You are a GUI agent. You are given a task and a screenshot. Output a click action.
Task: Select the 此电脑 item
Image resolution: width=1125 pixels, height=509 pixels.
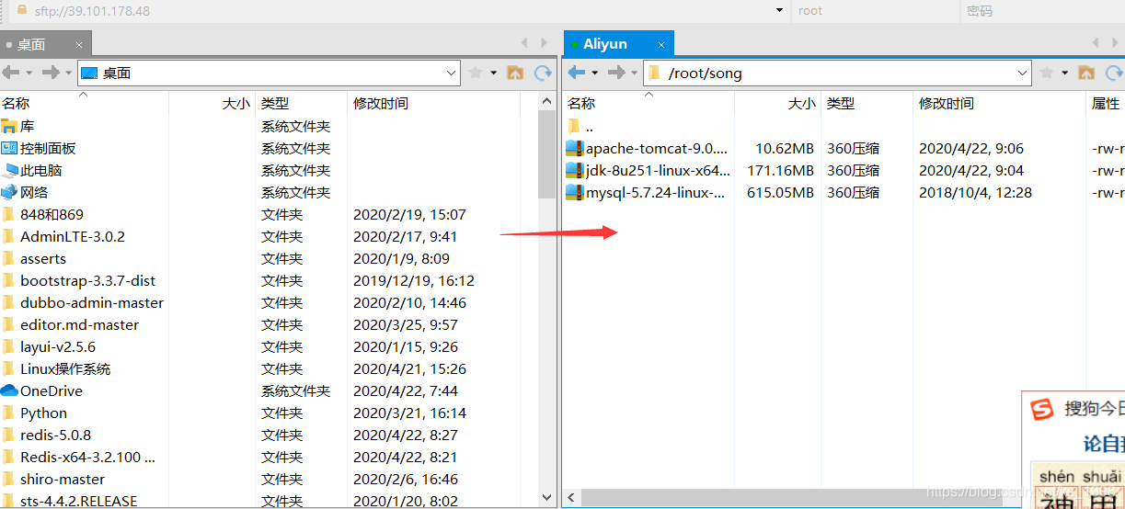[x=41, y=170]
